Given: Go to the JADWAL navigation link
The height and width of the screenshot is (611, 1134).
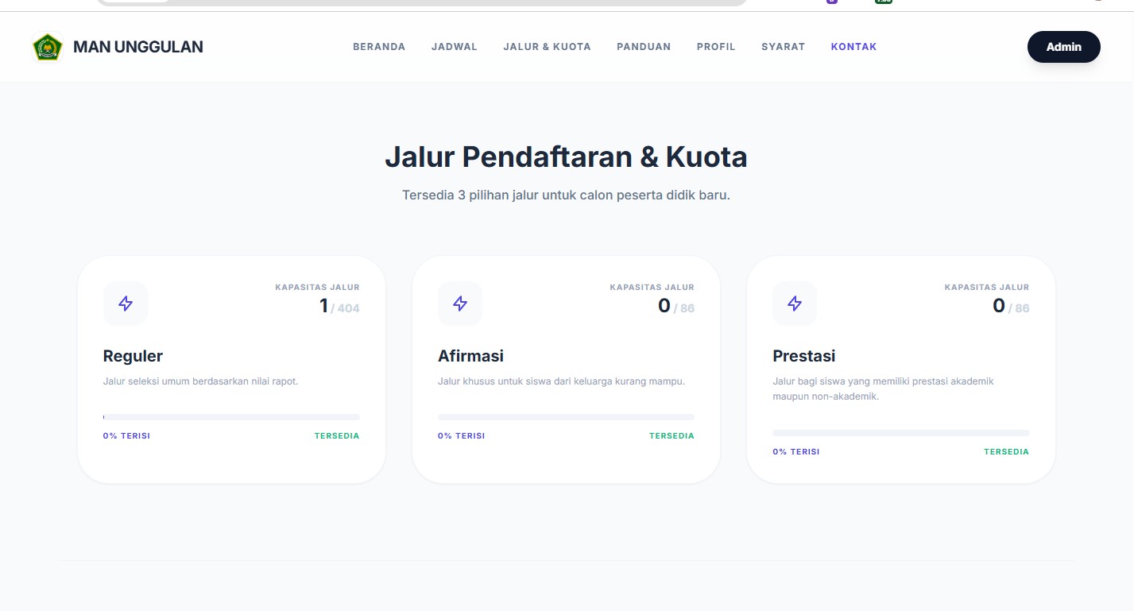Looking at the screenshot, I should (x=455, y=47).
